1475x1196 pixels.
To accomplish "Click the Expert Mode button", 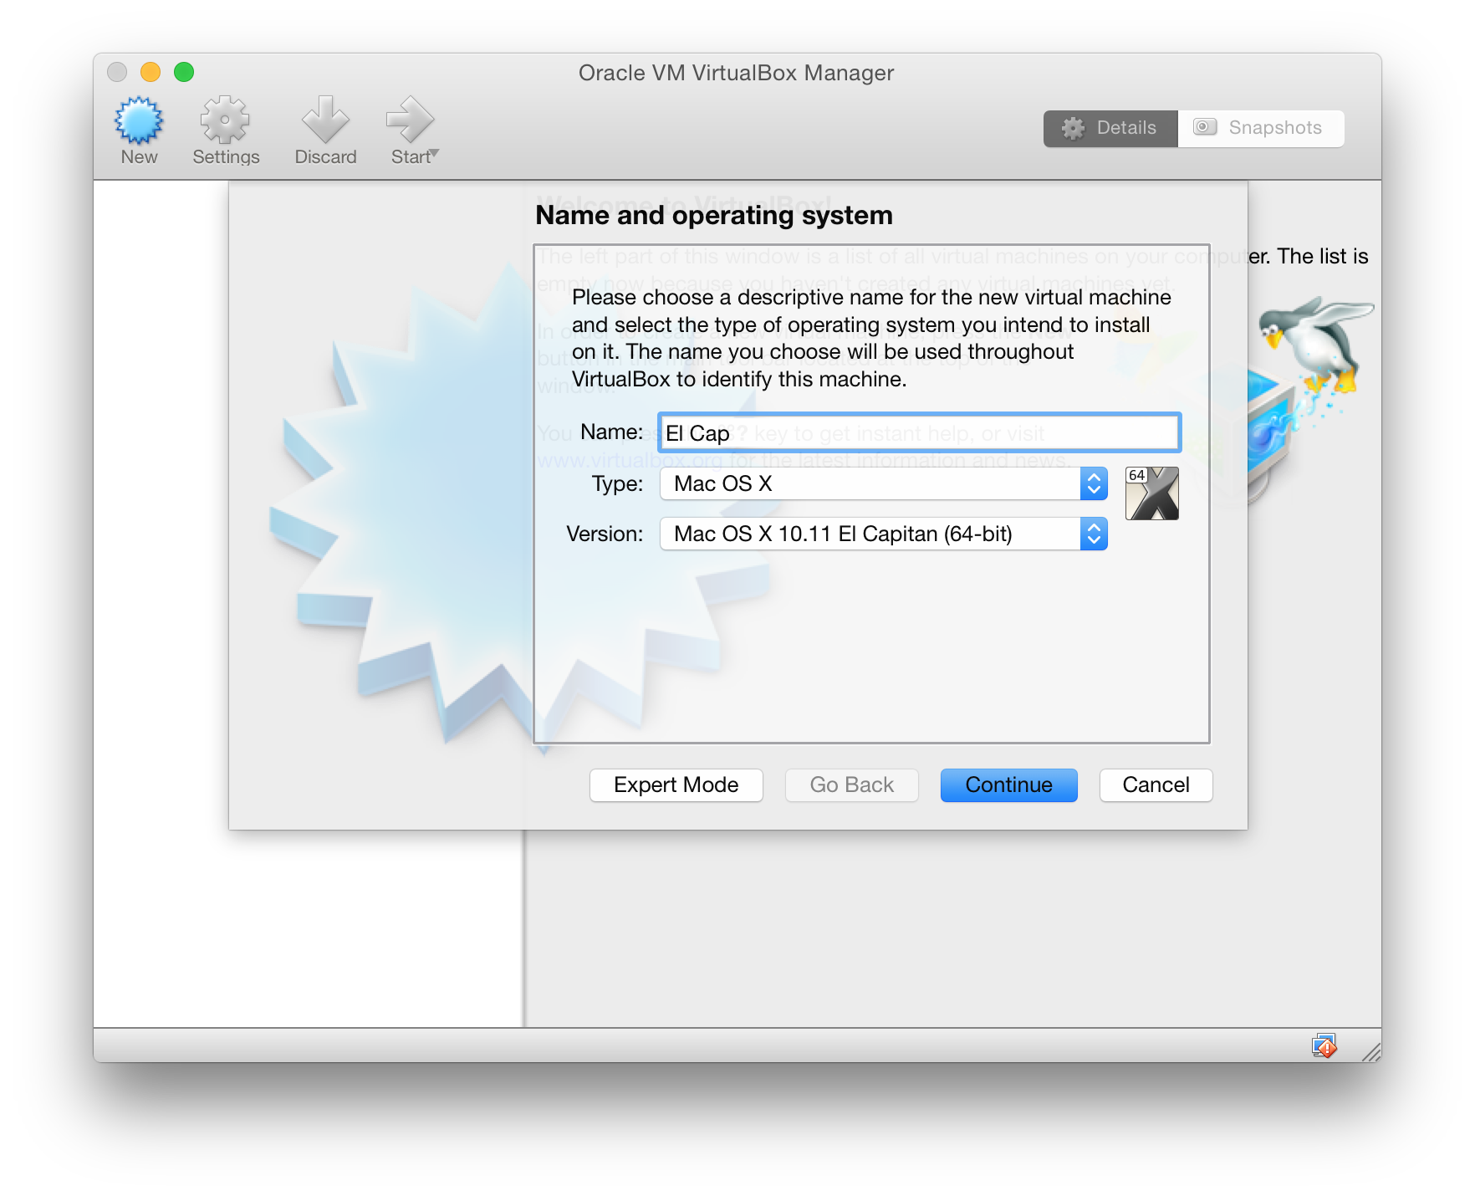I will 676,785.
